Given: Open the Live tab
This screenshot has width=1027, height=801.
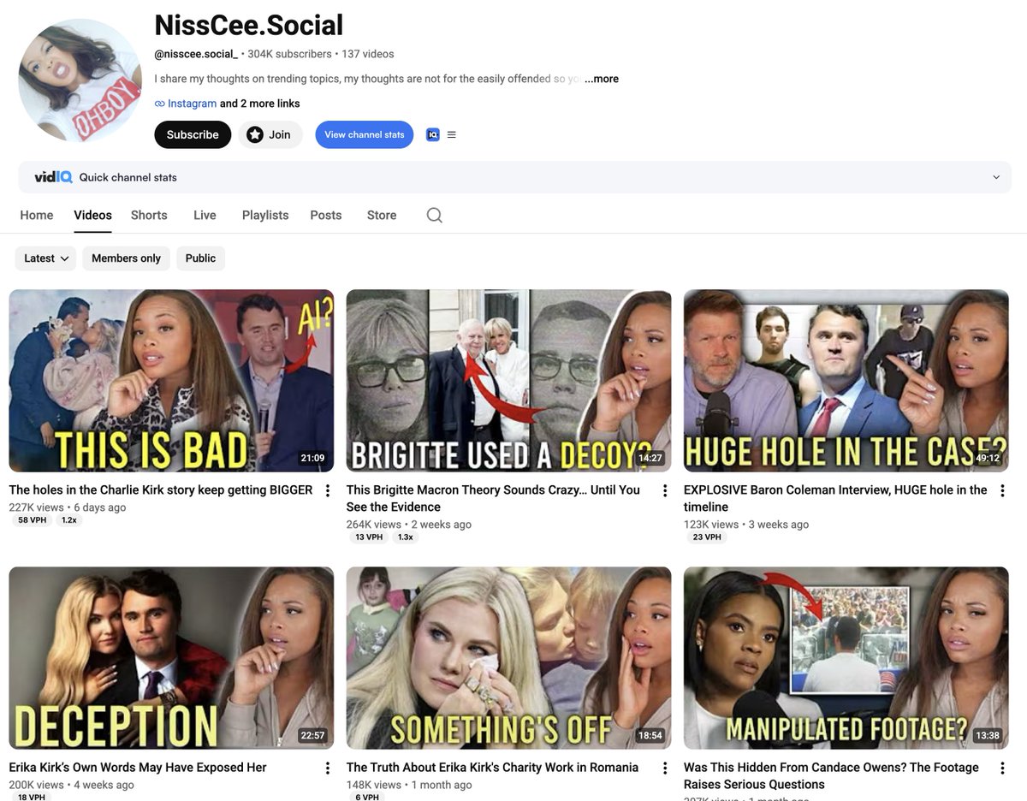Looking at the screenshot, I should coord(205,215).
